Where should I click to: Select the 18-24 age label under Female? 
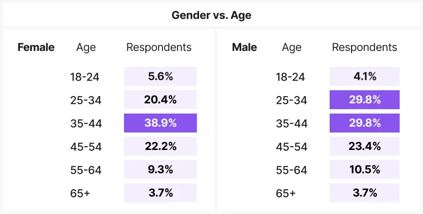pyautogui.click(x=85, y=77)
